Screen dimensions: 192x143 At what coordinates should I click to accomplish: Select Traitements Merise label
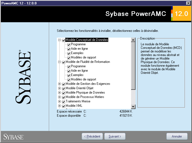coord(78,101)
